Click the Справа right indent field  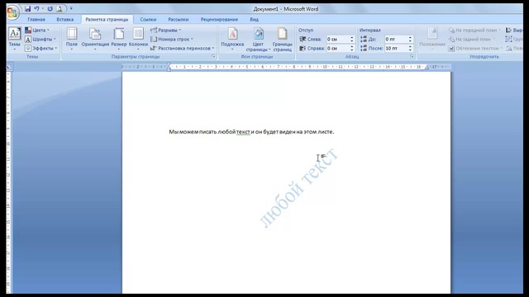tap(338, 49)
